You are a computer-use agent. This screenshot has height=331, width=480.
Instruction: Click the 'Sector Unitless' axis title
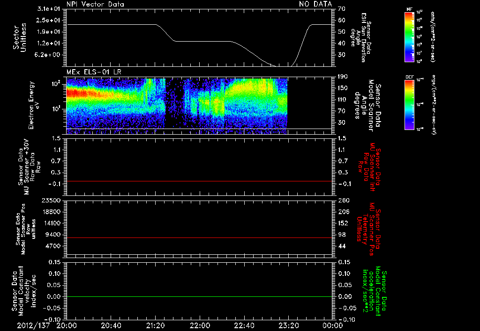coord(19,37)
